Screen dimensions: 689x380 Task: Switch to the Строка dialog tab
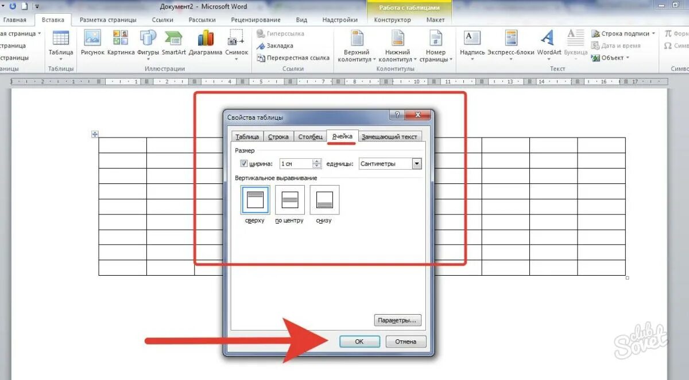point(278,136)
